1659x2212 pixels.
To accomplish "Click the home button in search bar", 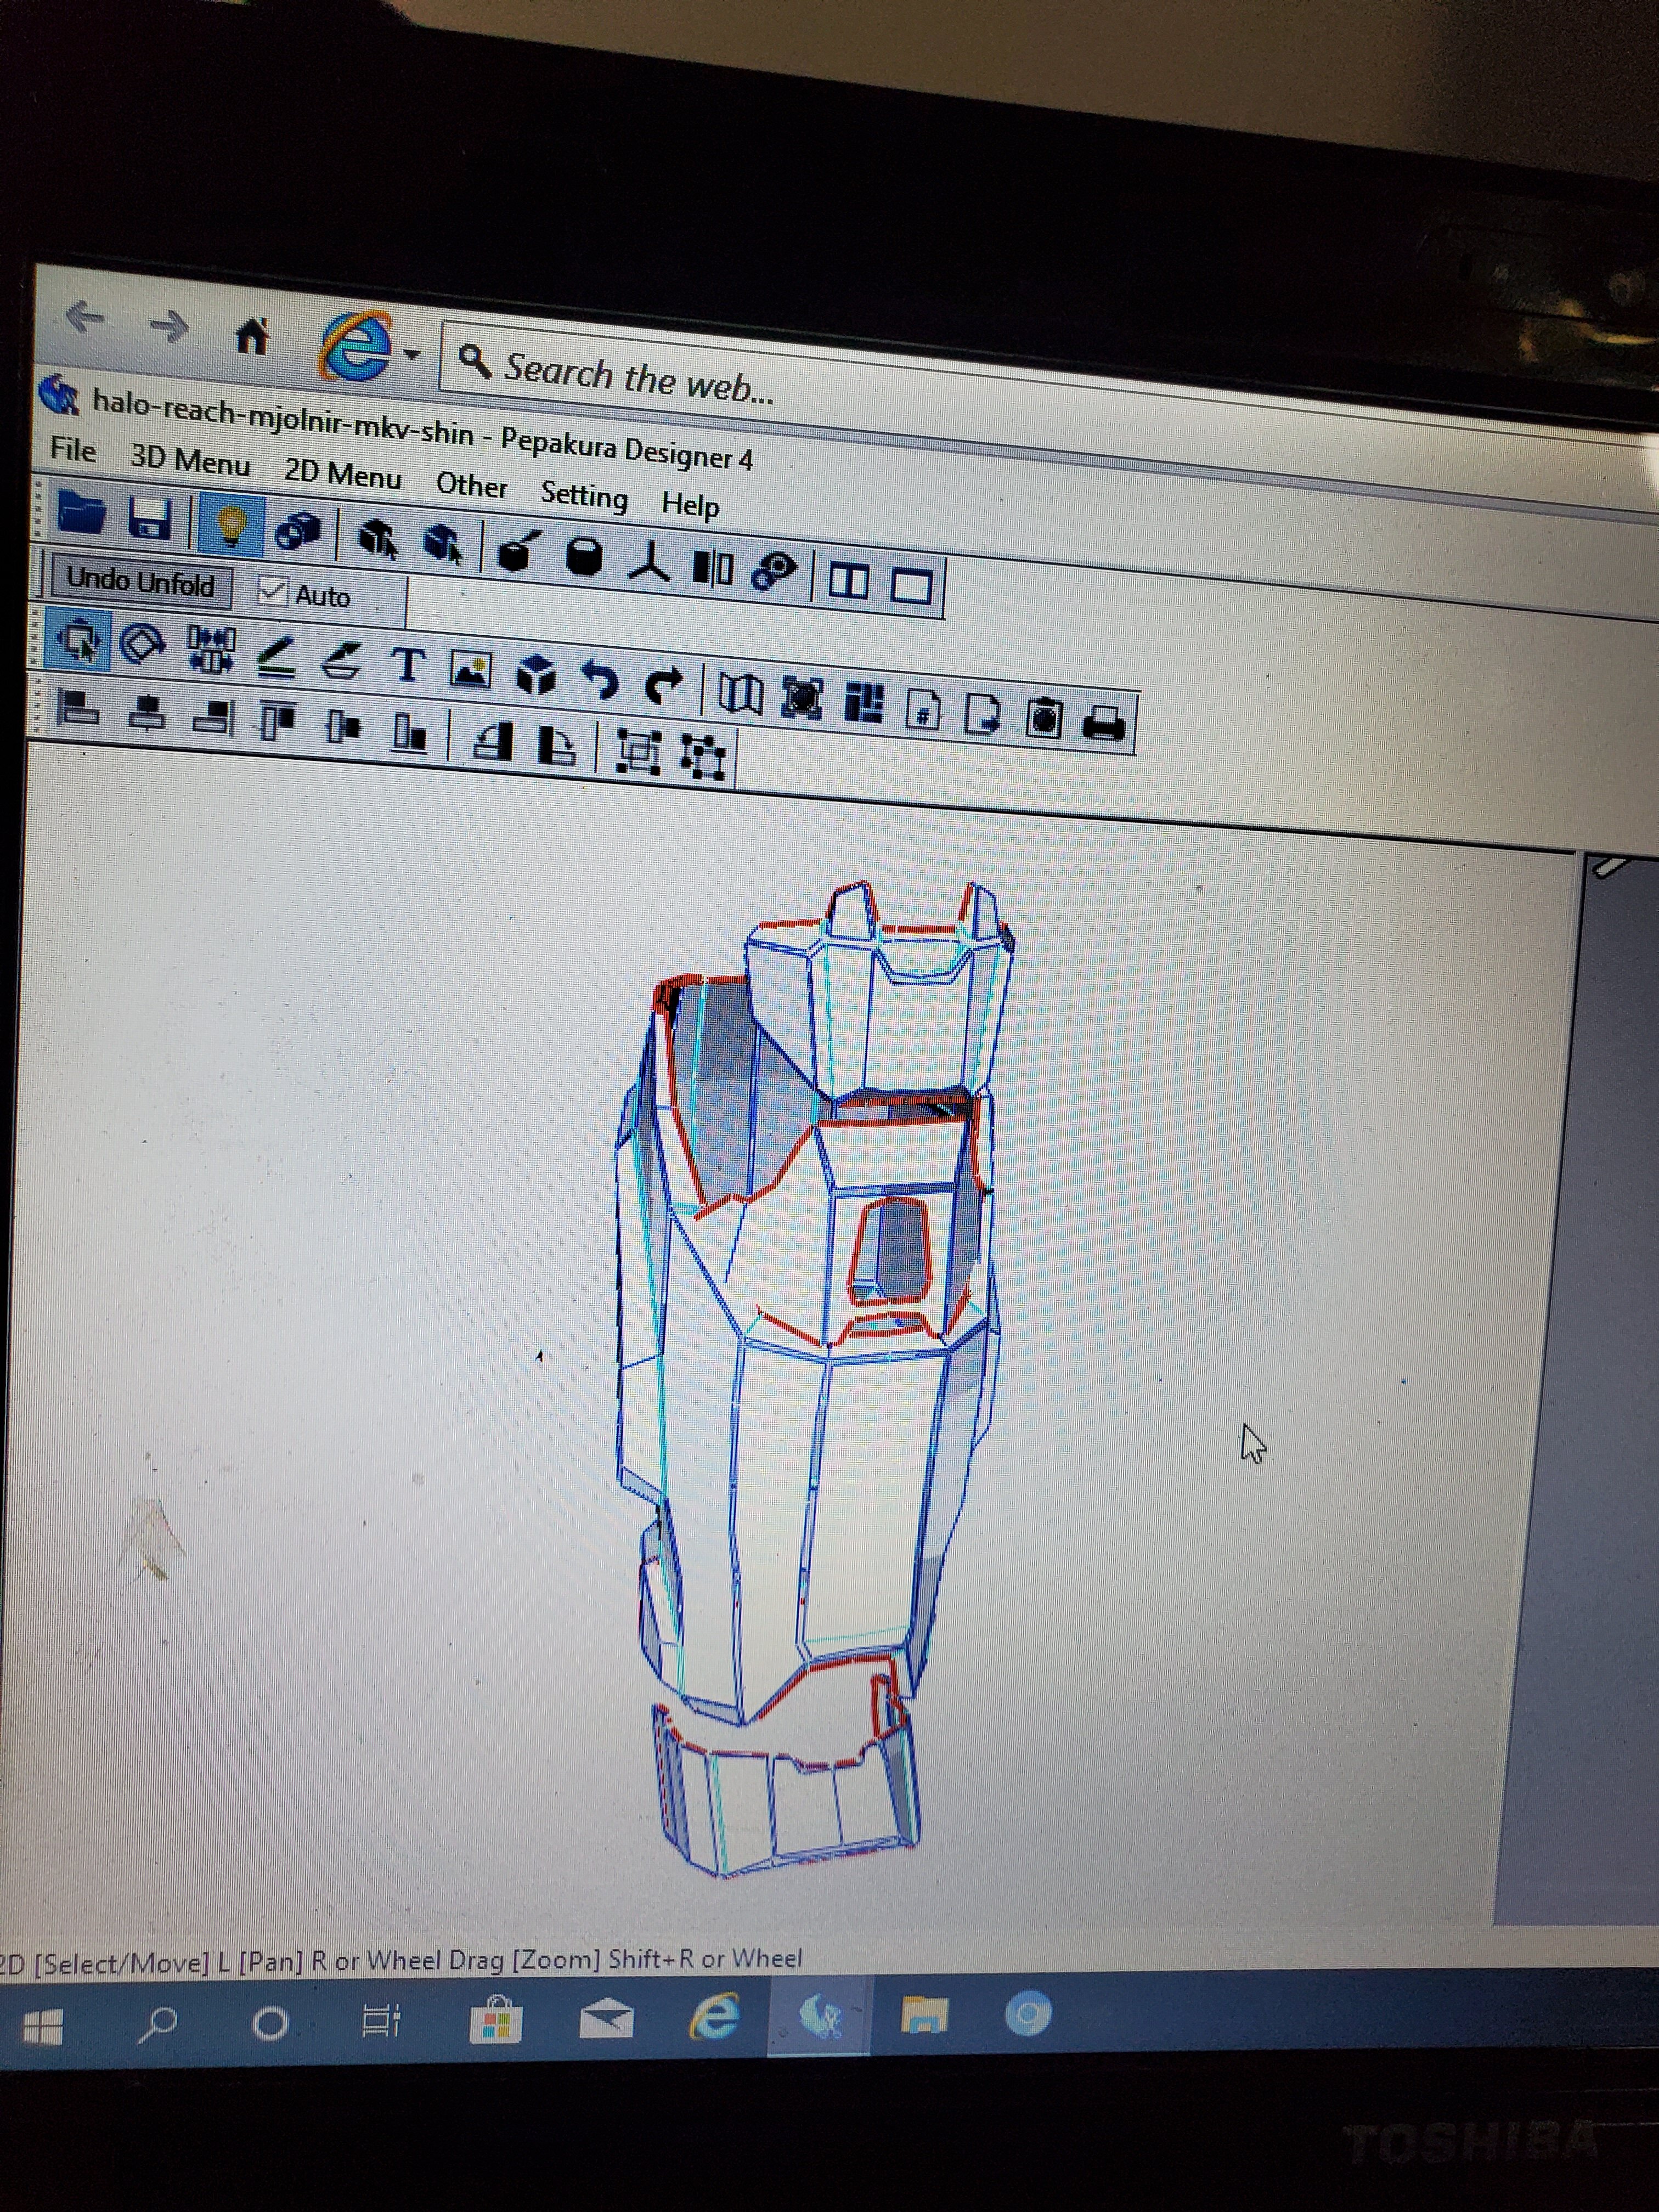I will 252,336.
